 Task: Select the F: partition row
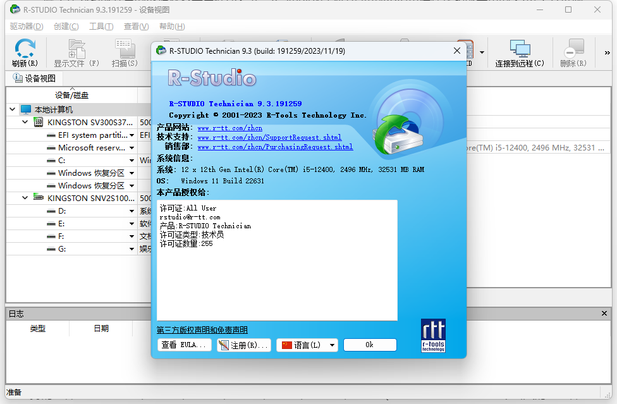(x=71, y=236)
